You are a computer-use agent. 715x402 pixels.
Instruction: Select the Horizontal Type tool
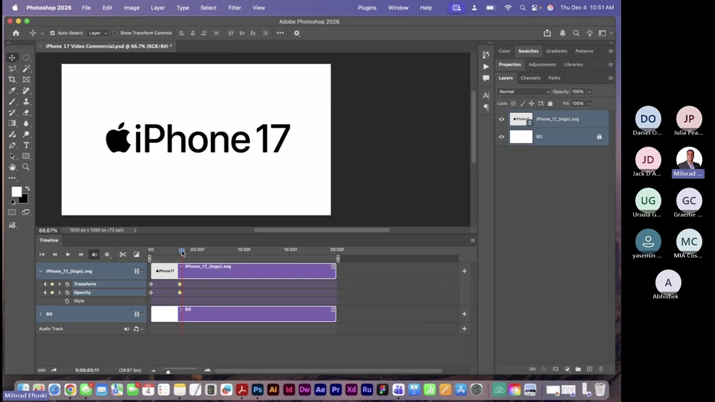[x=26, y=145]
